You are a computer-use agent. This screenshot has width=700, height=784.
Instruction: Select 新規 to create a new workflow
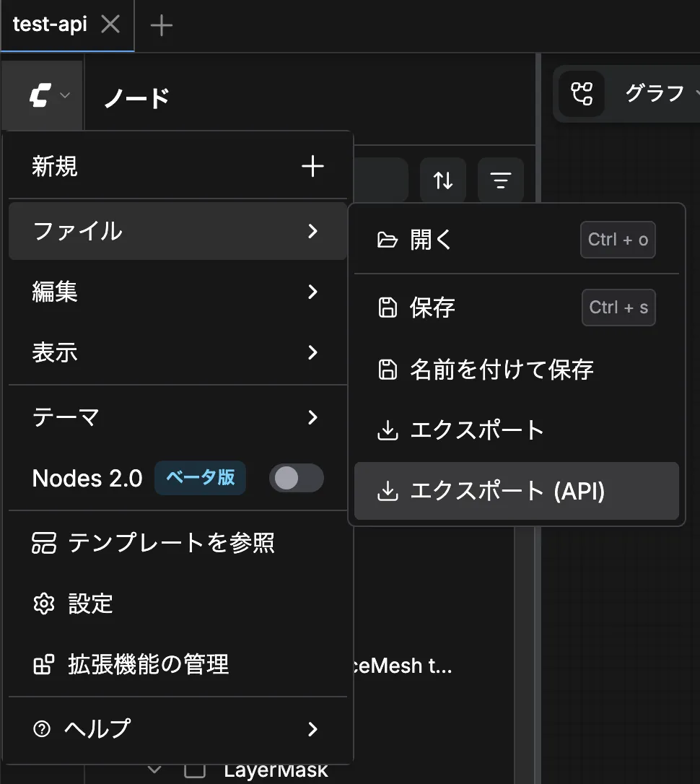pyautogui.click(x=178, y=167)
